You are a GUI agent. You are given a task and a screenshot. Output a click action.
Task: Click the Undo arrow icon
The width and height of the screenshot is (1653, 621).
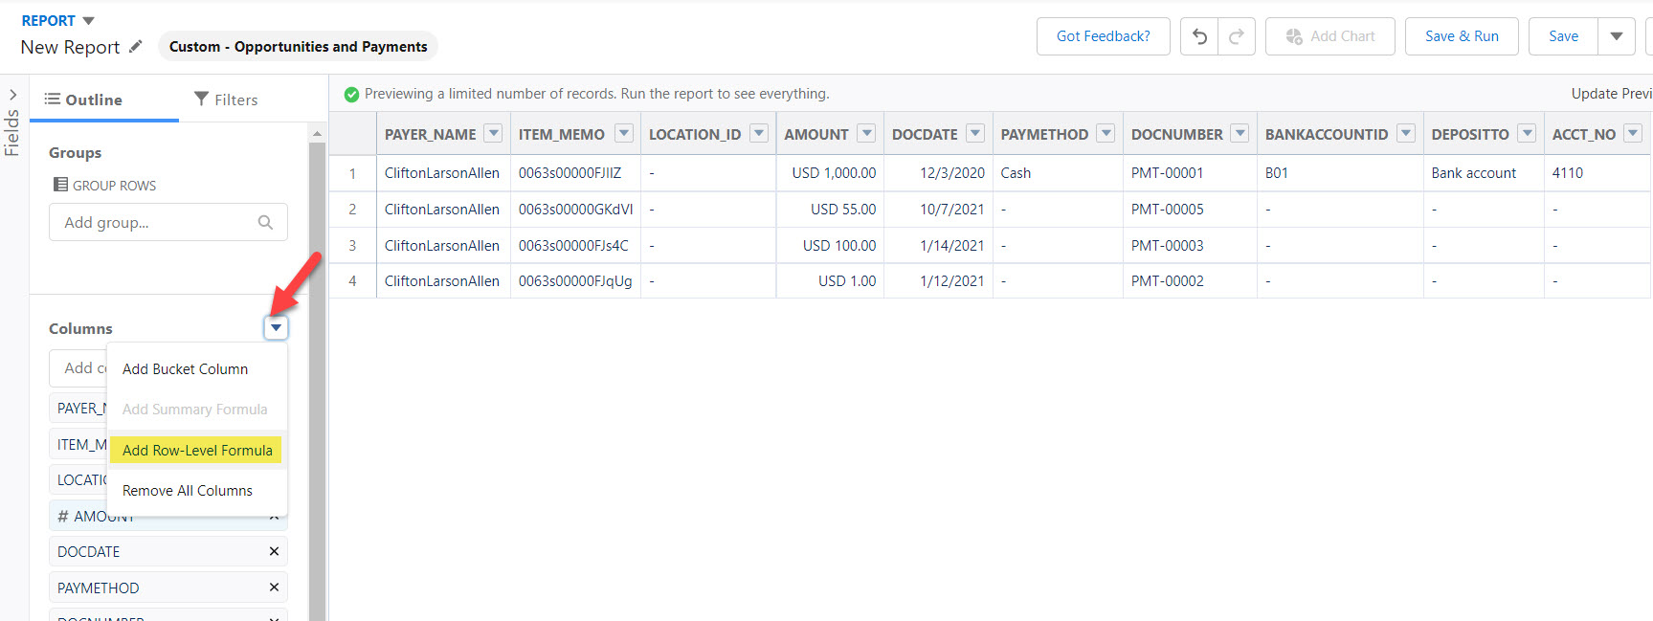click(x=1199, y=36)
